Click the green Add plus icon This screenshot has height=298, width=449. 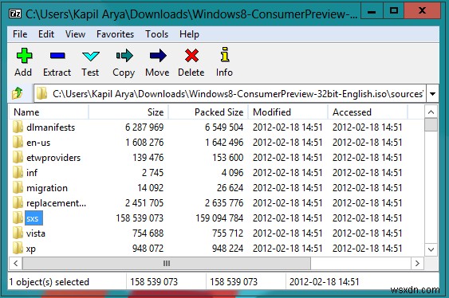(24, 56)
